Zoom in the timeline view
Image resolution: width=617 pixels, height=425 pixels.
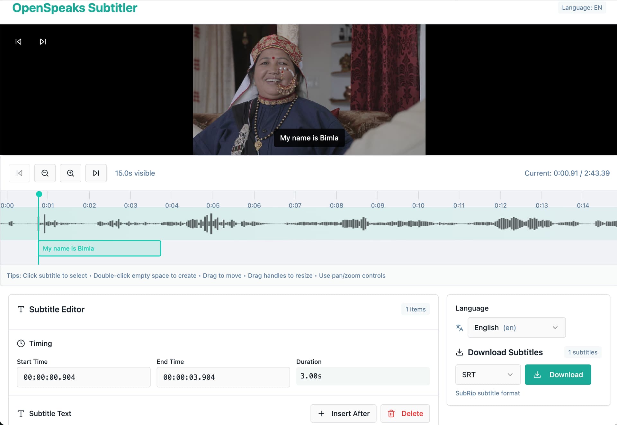tap(70, 173)
